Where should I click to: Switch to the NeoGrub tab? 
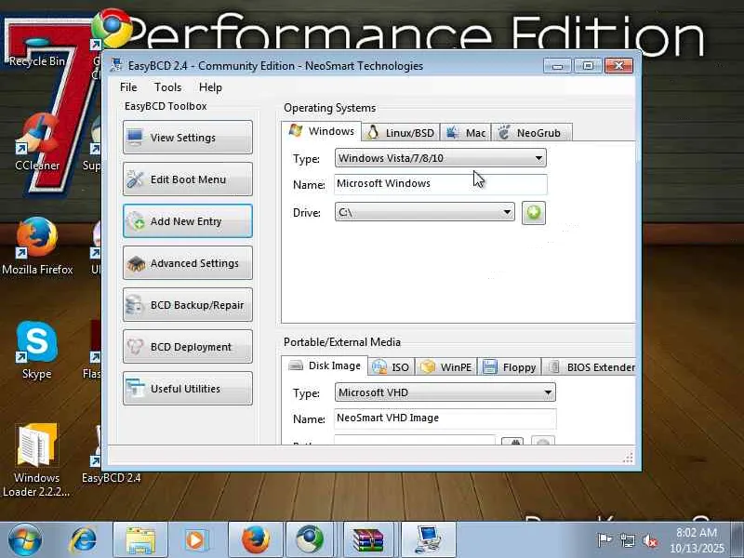click(531, 133)
